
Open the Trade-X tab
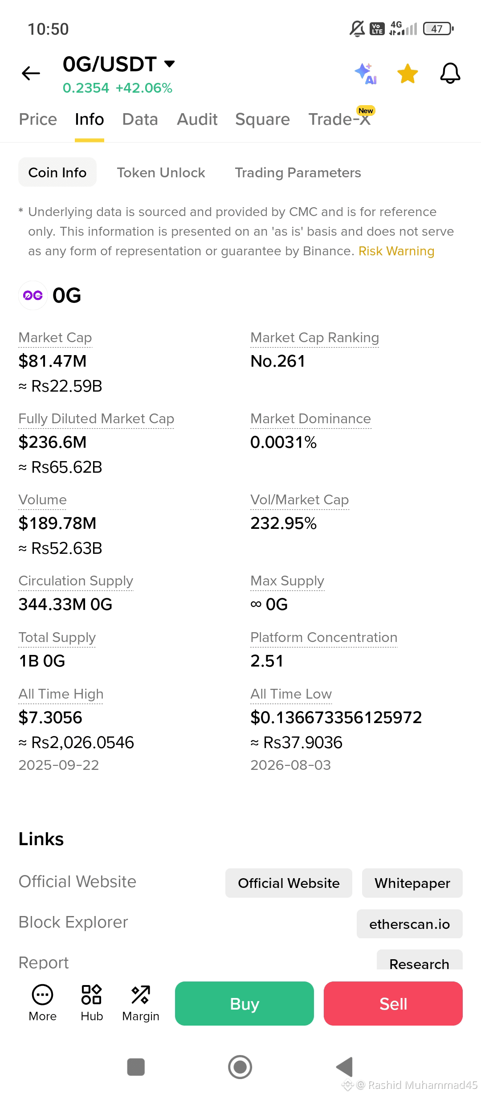pos(339,119)
